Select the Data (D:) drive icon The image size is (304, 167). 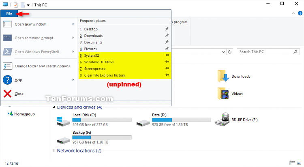coord(143,123)
